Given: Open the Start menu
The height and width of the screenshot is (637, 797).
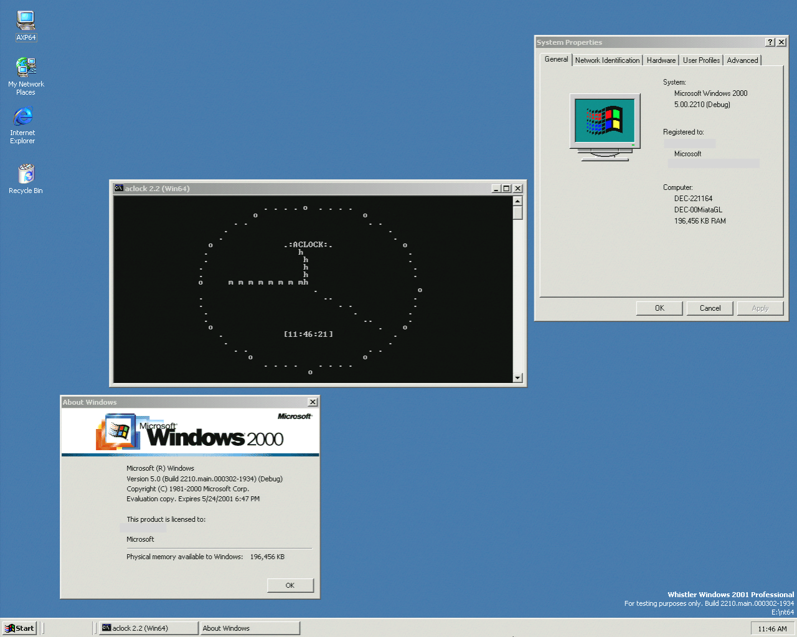Looking at the screenshot, I should click(19, 628).
